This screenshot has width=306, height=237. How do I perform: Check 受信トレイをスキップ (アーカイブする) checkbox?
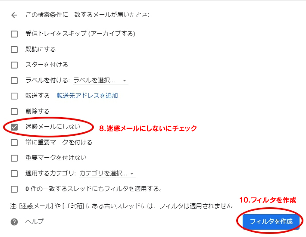click(14, 34)
